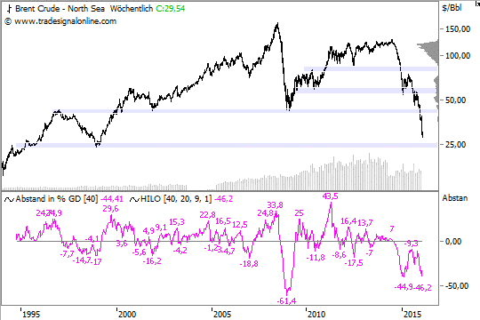This screenshot has height=320, width=480.
Task: Click the 22,8 peak annotation
Action: pyautogui.click(x=207, y=215)
